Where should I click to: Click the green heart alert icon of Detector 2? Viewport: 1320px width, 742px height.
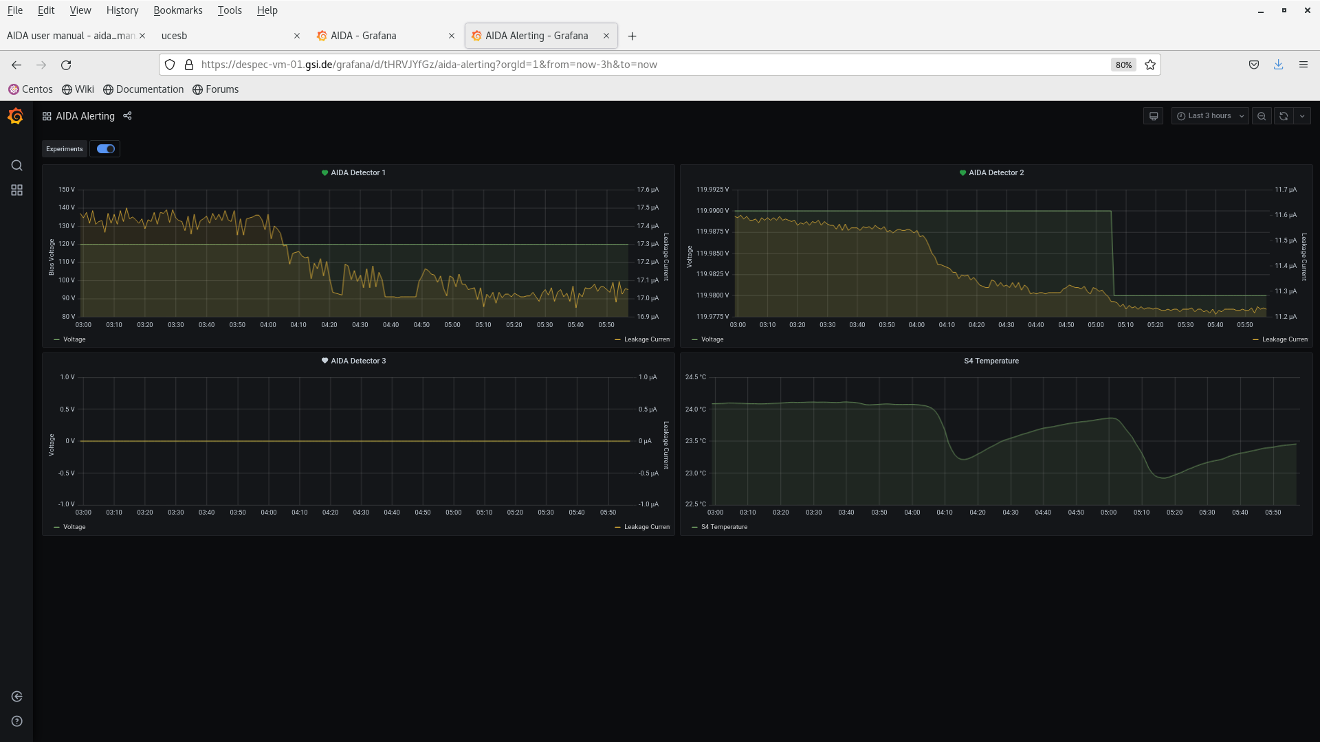point(962,173)
